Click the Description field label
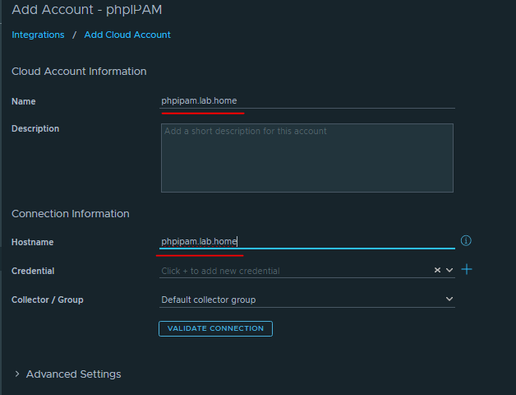The height and width of the screenshot is (395, 516). point(35,128)
